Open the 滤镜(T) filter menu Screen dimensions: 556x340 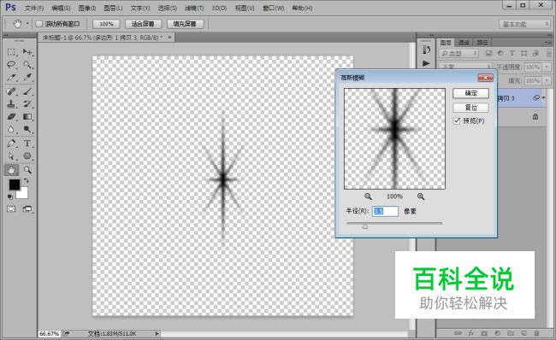pyautogui.click(x=194, y=8)
